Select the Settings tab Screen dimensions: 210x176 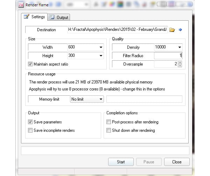[x=34, y=17]
